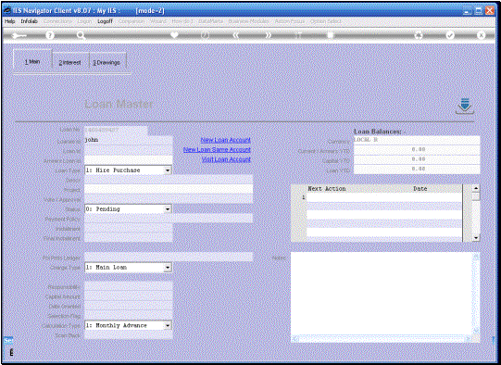
Task: Open the Infolab menu
Action: 29,21
